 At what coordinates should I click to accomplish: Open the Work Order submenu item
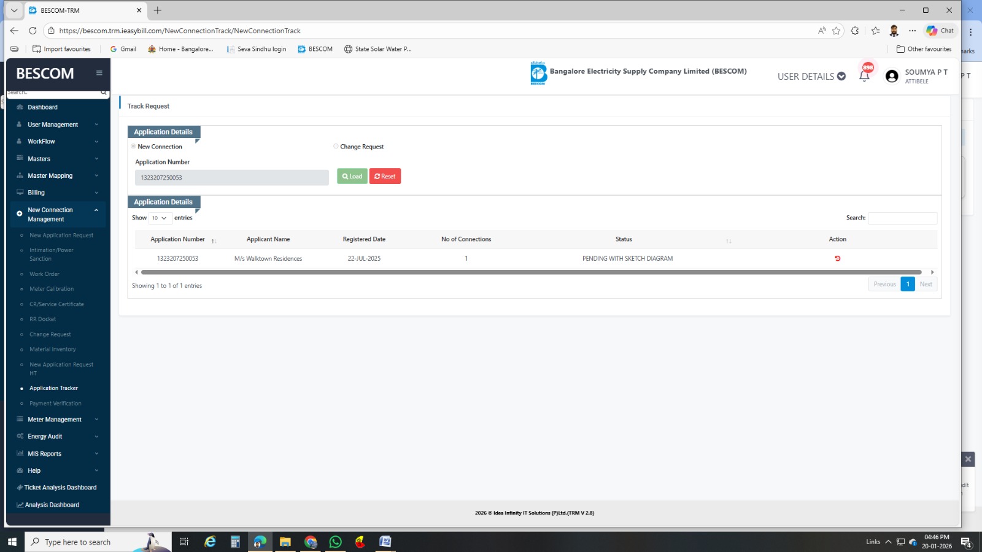pos(44,274)
